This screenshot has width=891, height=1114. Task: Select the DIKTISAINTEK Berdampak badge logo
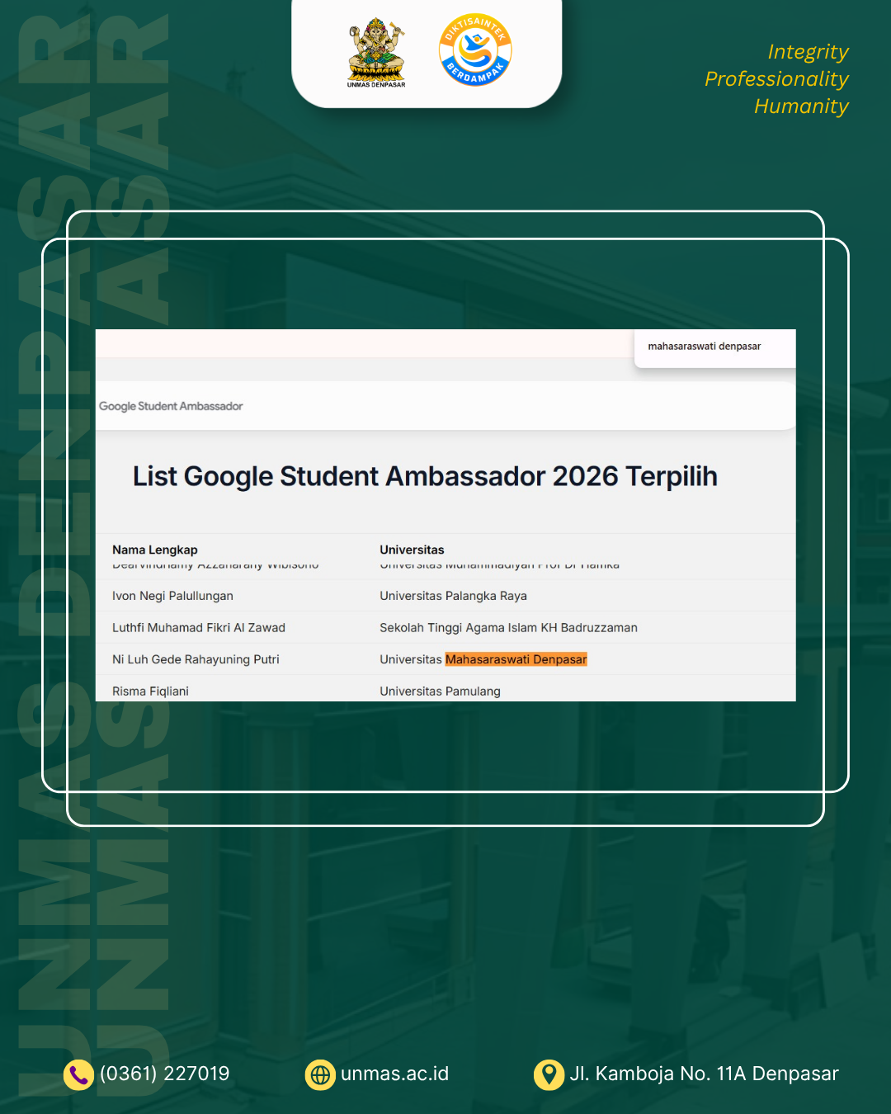(474, 50)
